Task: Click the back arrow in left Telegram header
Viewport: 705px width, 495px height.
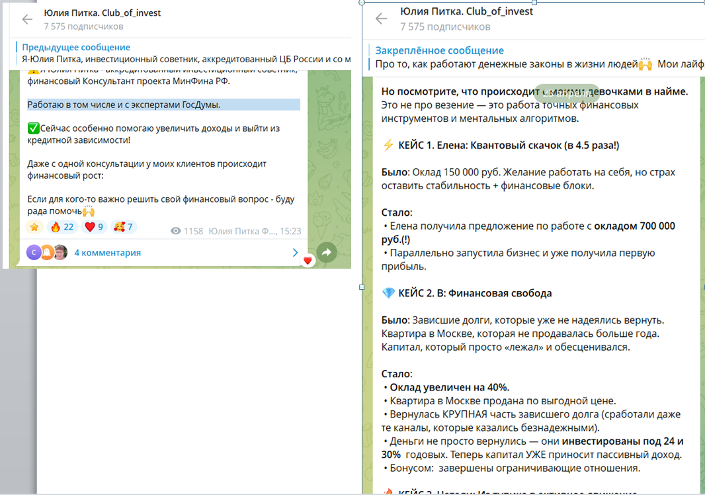Action: (27, 19)
